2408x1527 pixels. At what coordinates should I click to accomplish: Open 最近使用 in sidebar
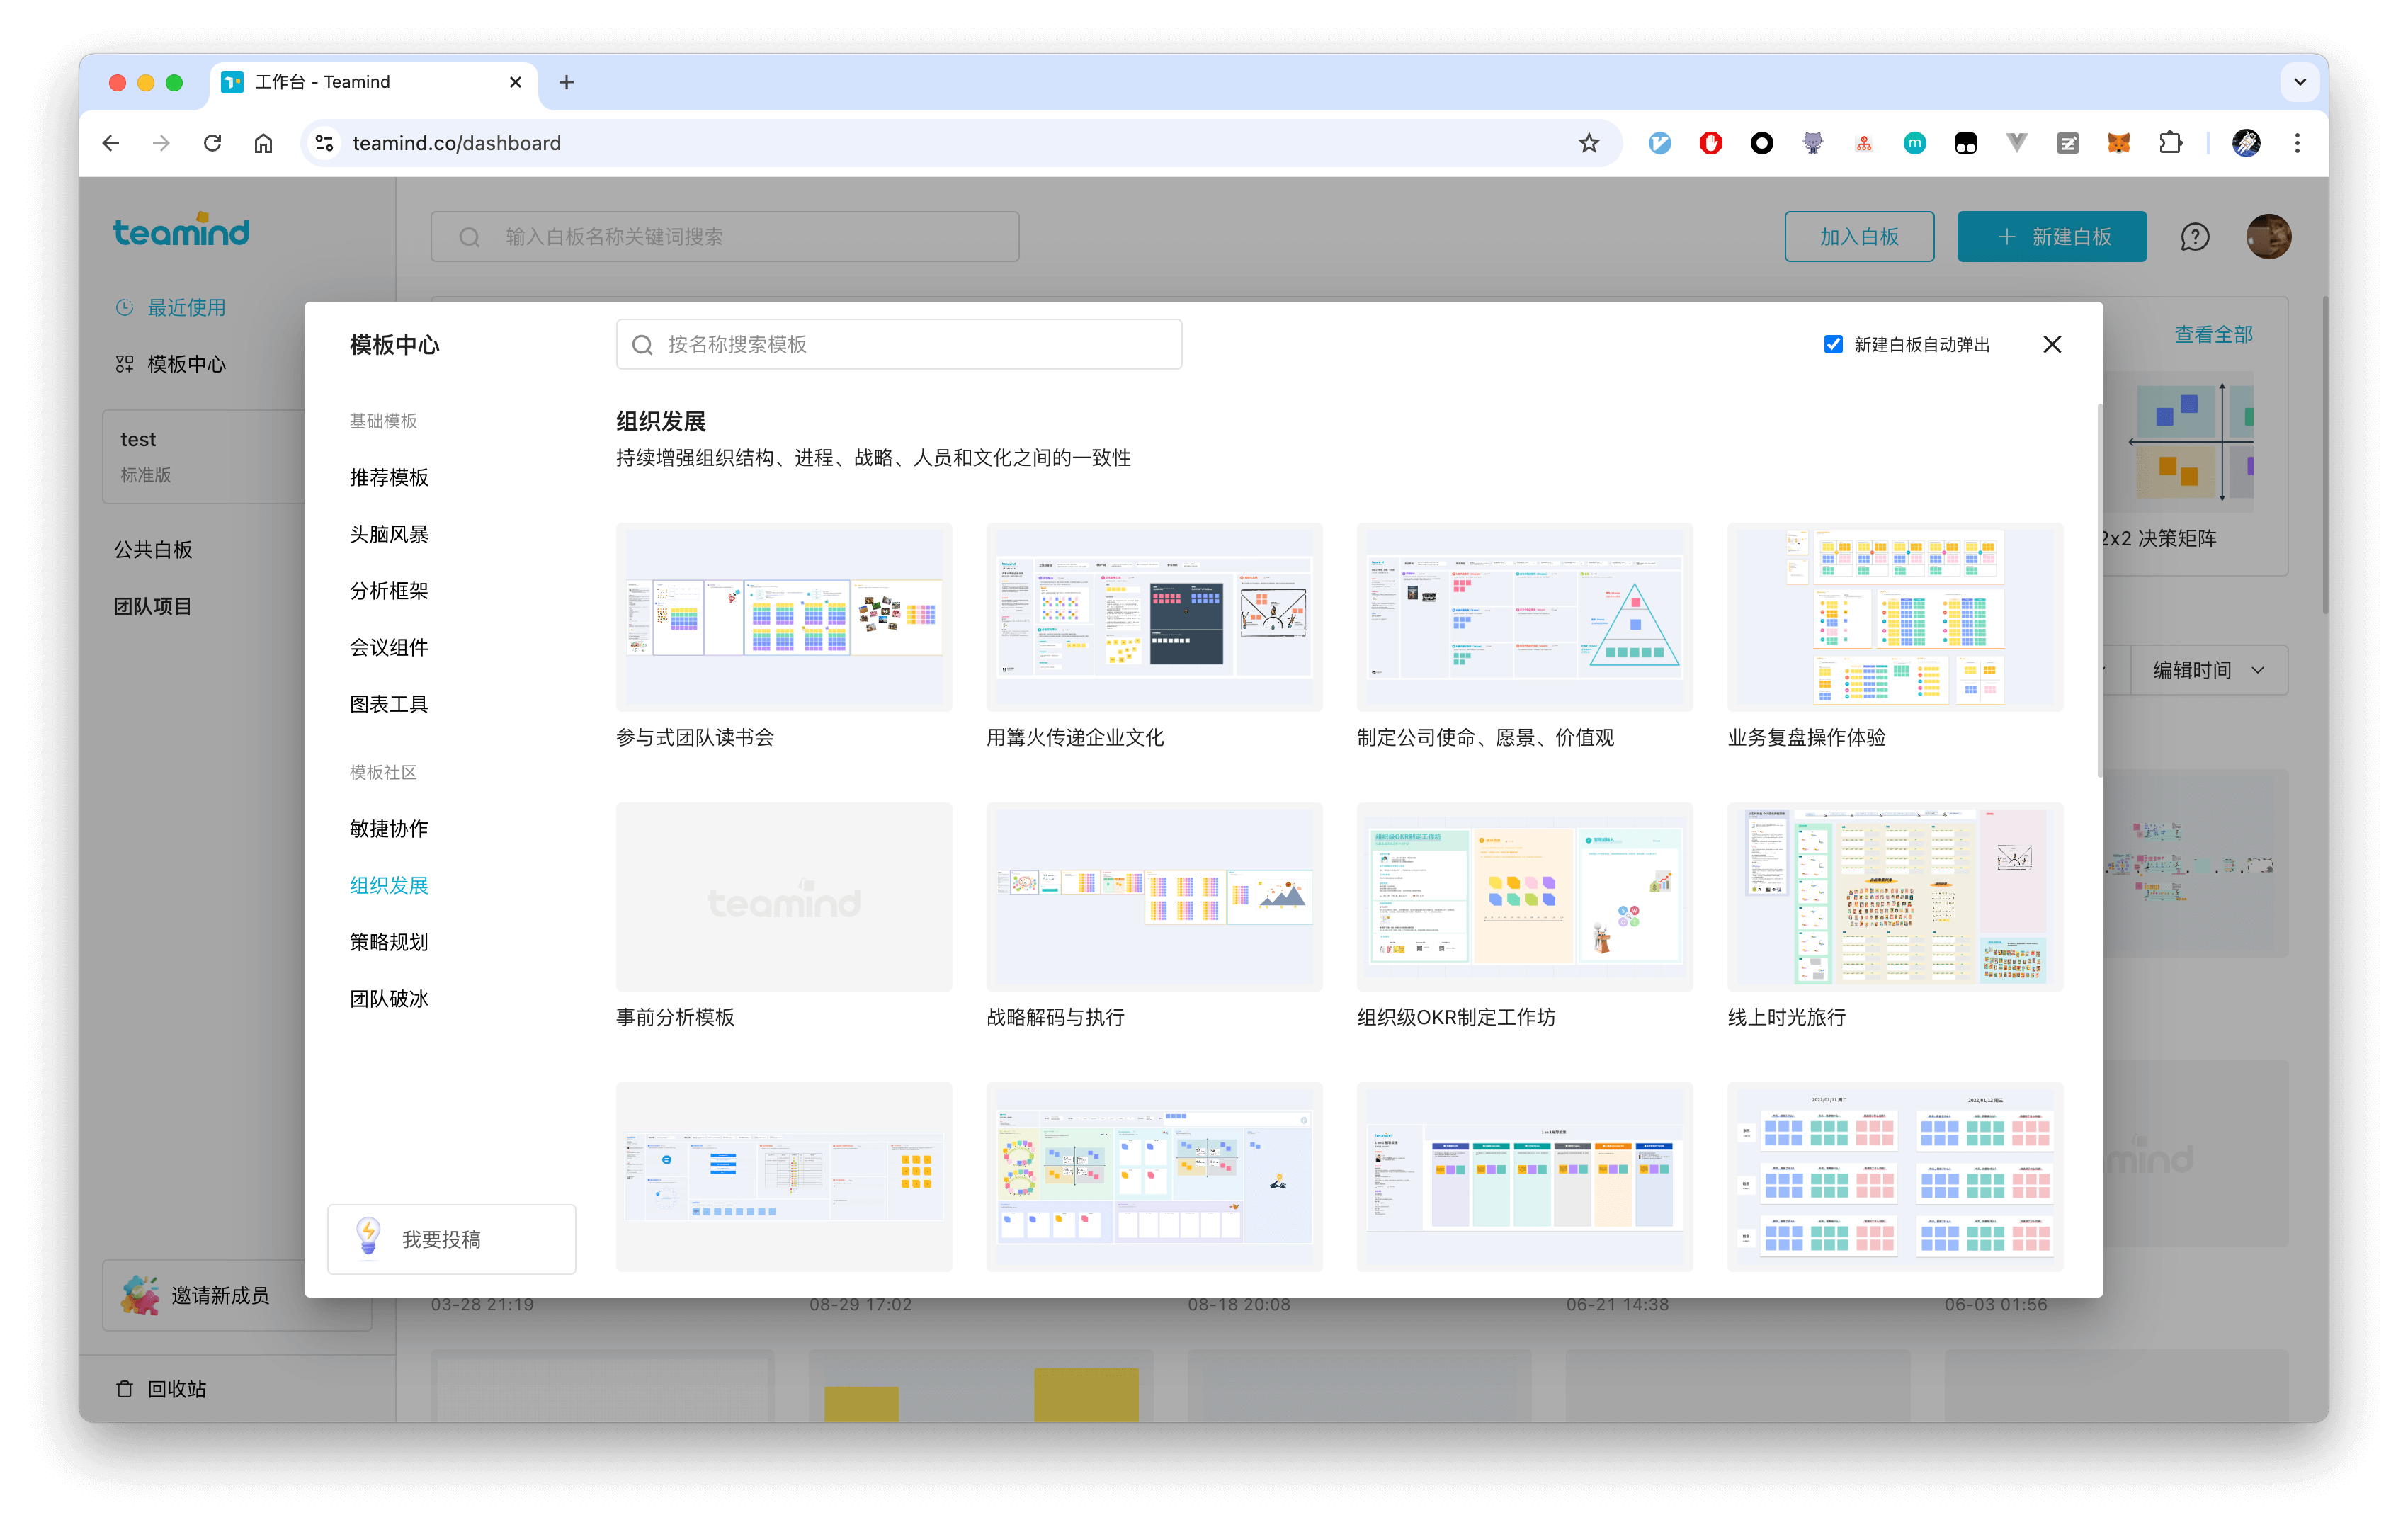(170, 307)
